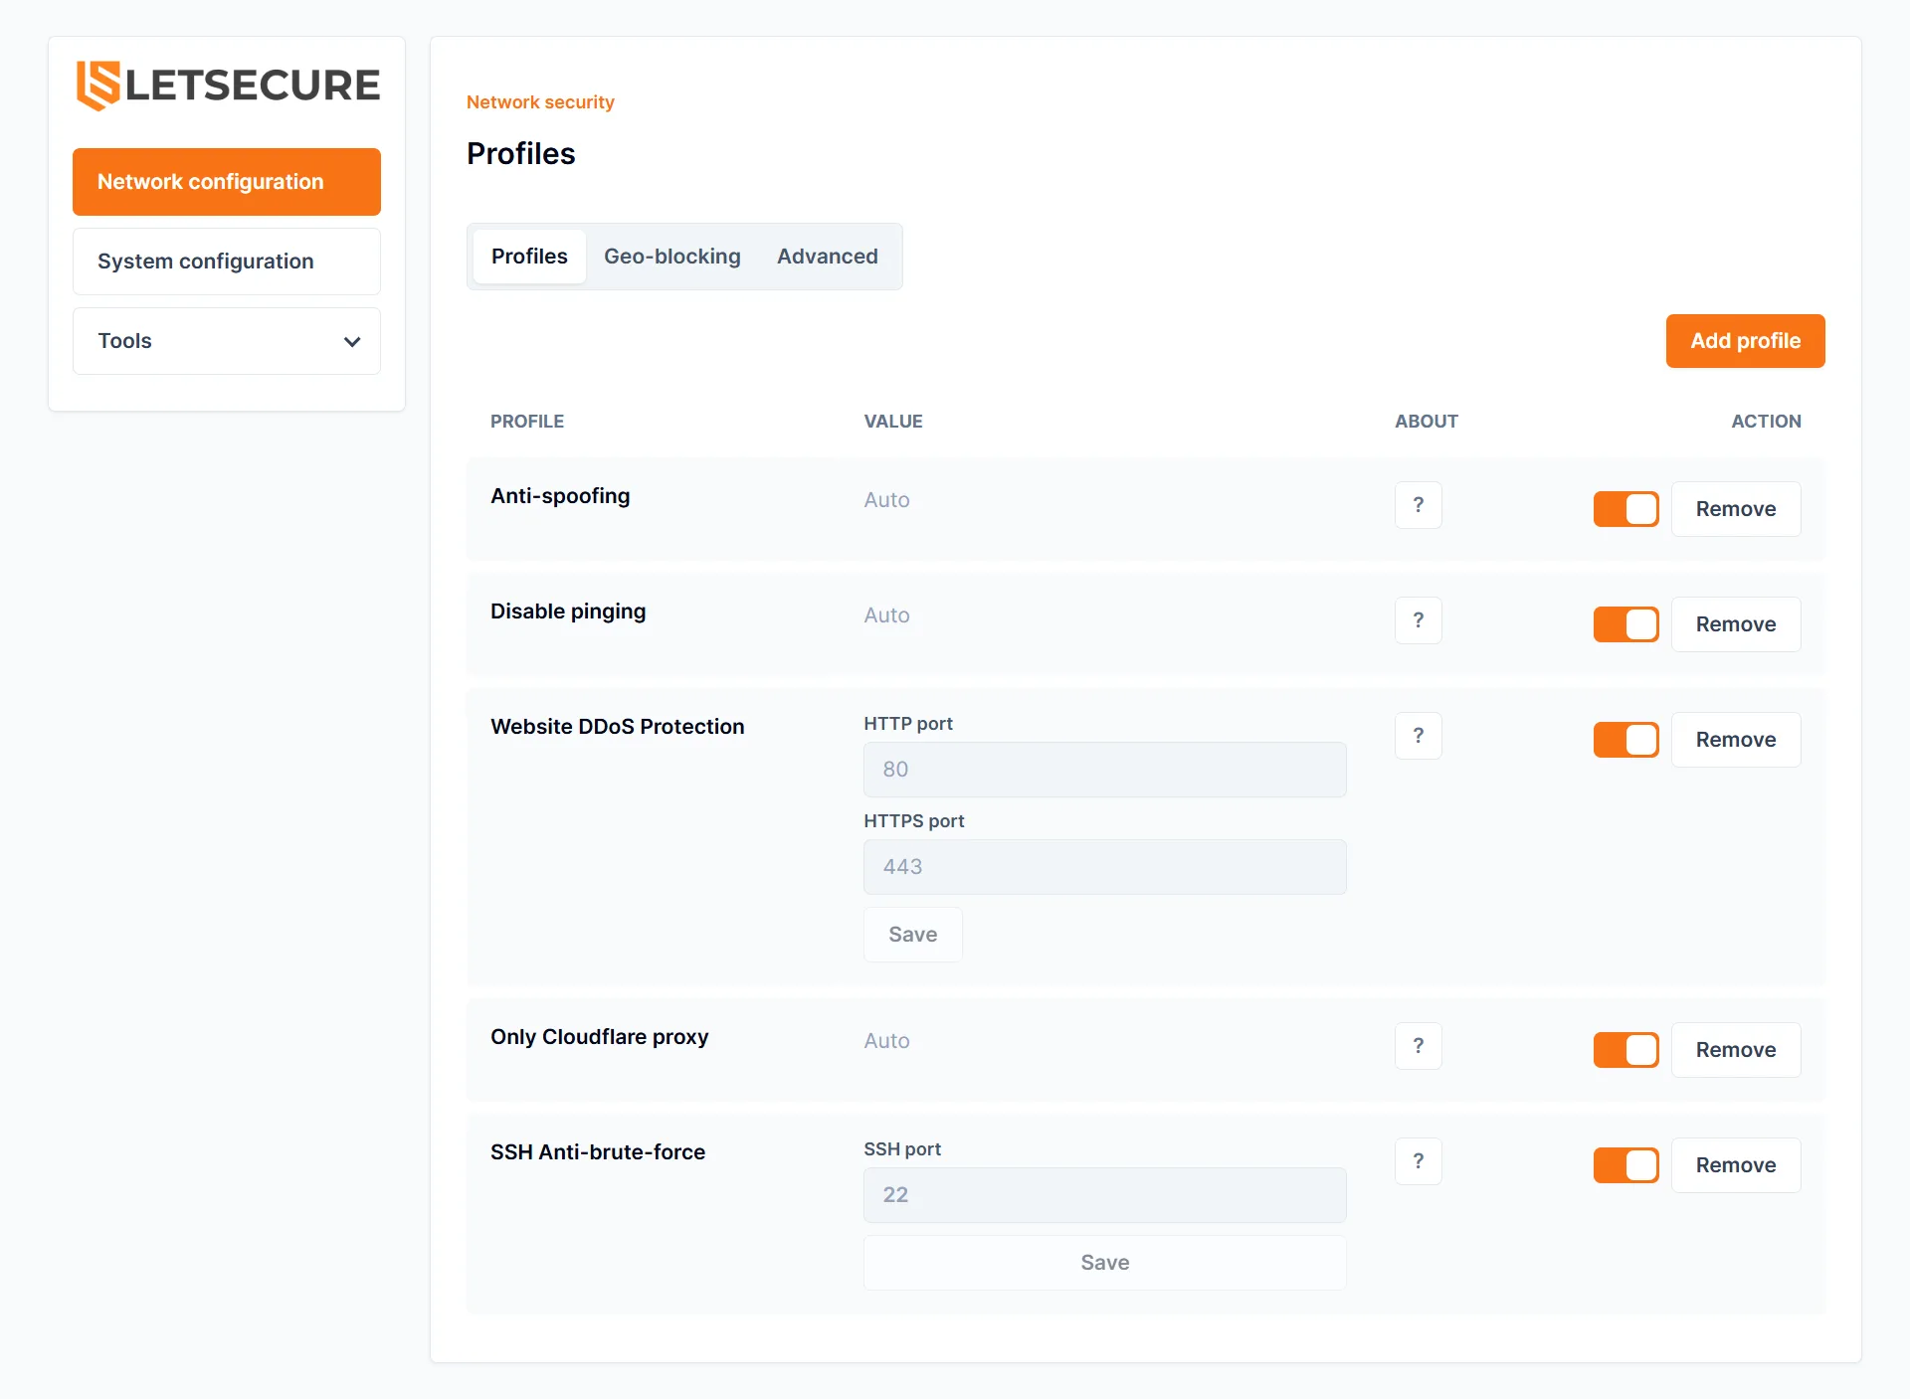Click the VALUE column header
The image size is (1910, 1399).
[x=893, y=422]
